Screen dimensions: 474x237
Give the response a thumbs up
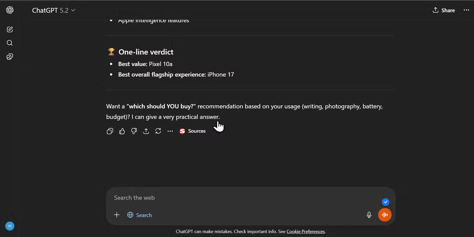pos(122,131)
